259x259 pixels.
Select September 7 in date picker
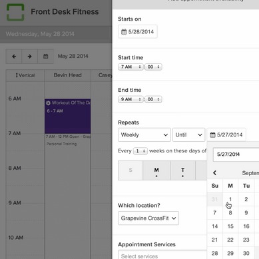coord(214,213)
